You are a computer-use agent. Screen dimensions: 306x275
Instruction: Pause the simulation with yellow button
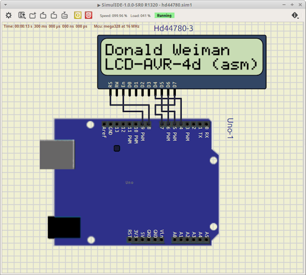click(x=78, y=15)
